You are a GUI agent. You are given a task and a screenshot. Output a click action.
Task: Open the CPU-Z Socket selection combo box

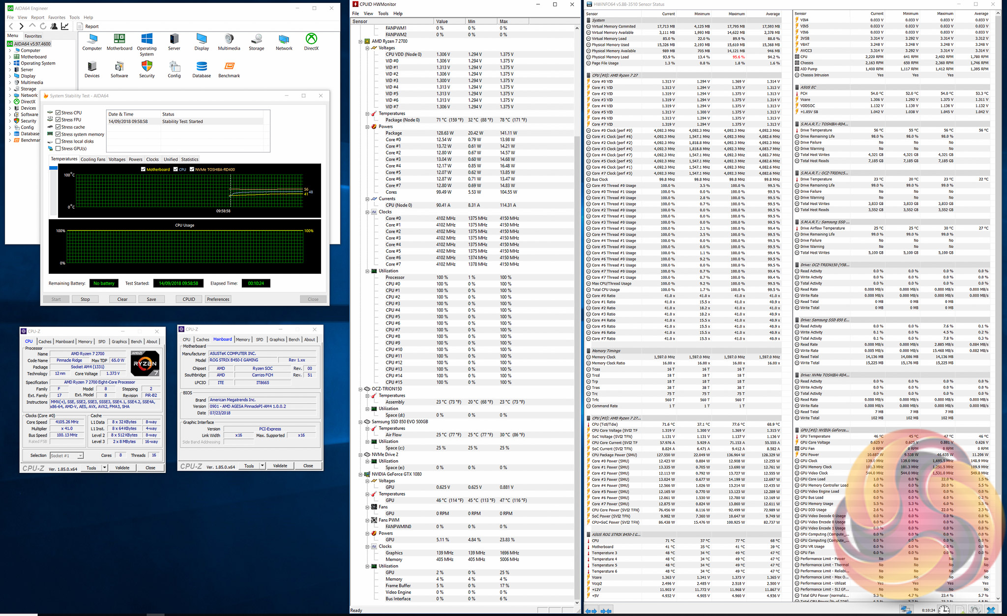coord(66,455)
